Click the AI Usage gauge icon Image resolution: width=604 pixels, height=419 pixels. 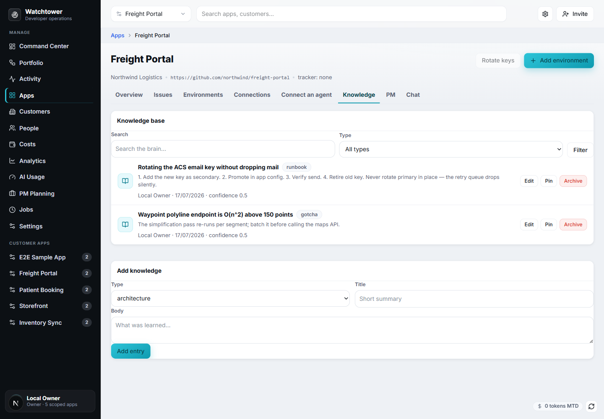click(12, 177)
